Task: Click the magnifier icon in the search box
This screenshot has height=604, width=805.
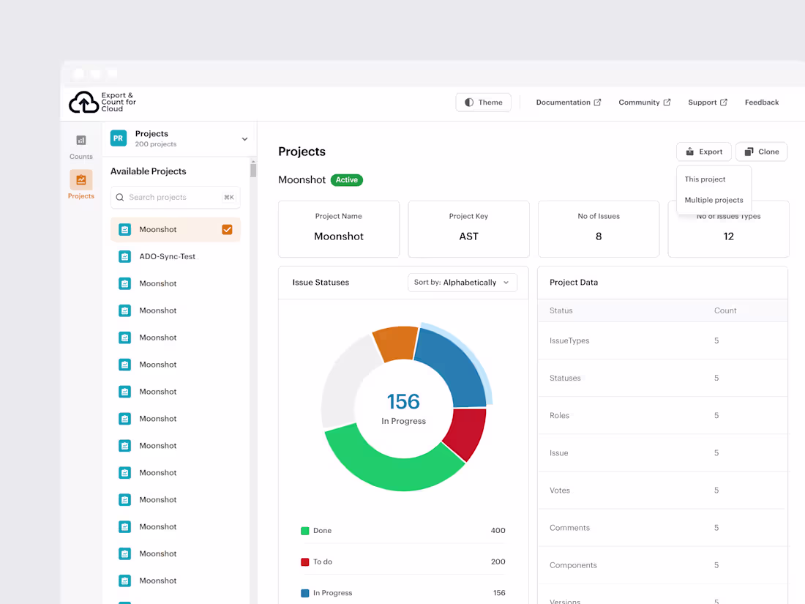Action: coord(119,197)
